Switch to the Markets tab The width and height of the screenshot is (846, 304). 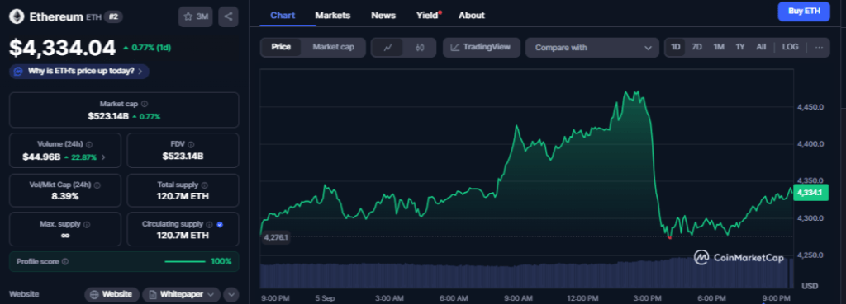click(x=332, y=15)
